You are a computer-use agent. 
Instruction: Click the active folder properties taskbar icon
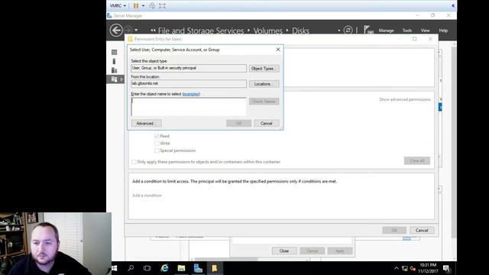215,268
